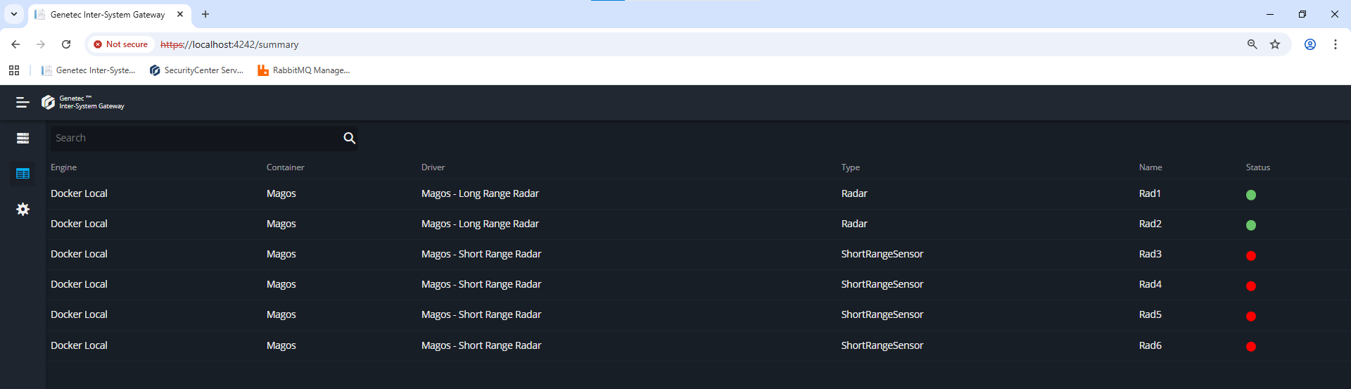The width and height of the screenshot is (1351, 389).
Task: Select the summary table sidebar icon
Action: (x=23, y=174)
